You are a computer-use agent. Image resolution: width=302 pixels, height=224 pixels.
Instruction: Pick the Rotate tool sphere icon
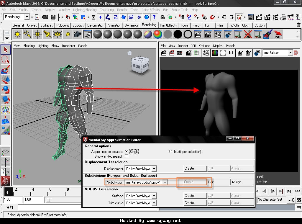[6, 90]
